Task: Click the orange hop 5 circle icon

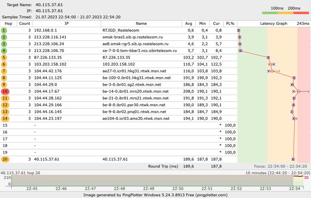Action: coord(4,57)
